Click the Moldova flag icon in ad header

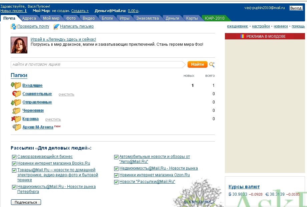point(243,36)
